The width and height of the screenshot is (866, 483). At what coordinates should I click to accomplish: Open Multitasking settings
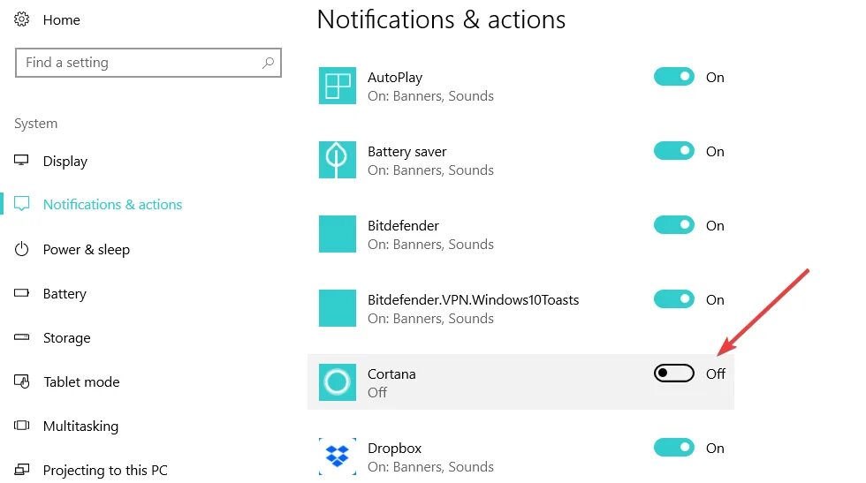pyautogui.click(x=80, y=426)
